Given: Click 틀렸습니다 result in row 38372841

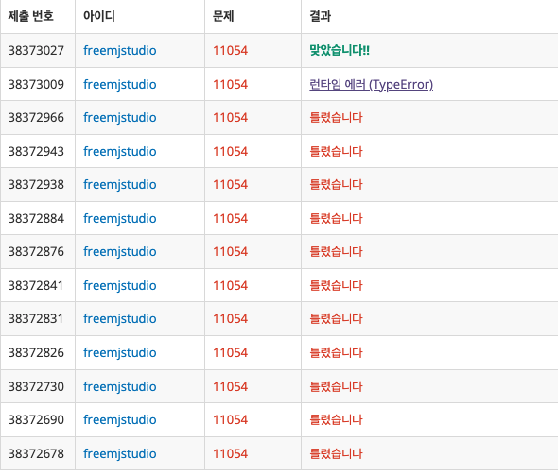Looking at the screenshot, I should tap(336, 285).
